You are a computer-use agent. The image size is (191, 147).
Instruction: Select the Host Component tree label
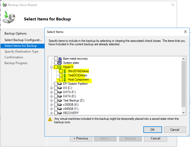(x=78, y=80)
